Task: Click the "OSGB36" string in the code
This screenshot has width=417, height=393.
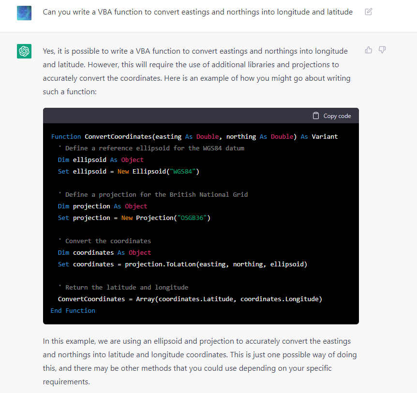Action: [x=192, y=218]
